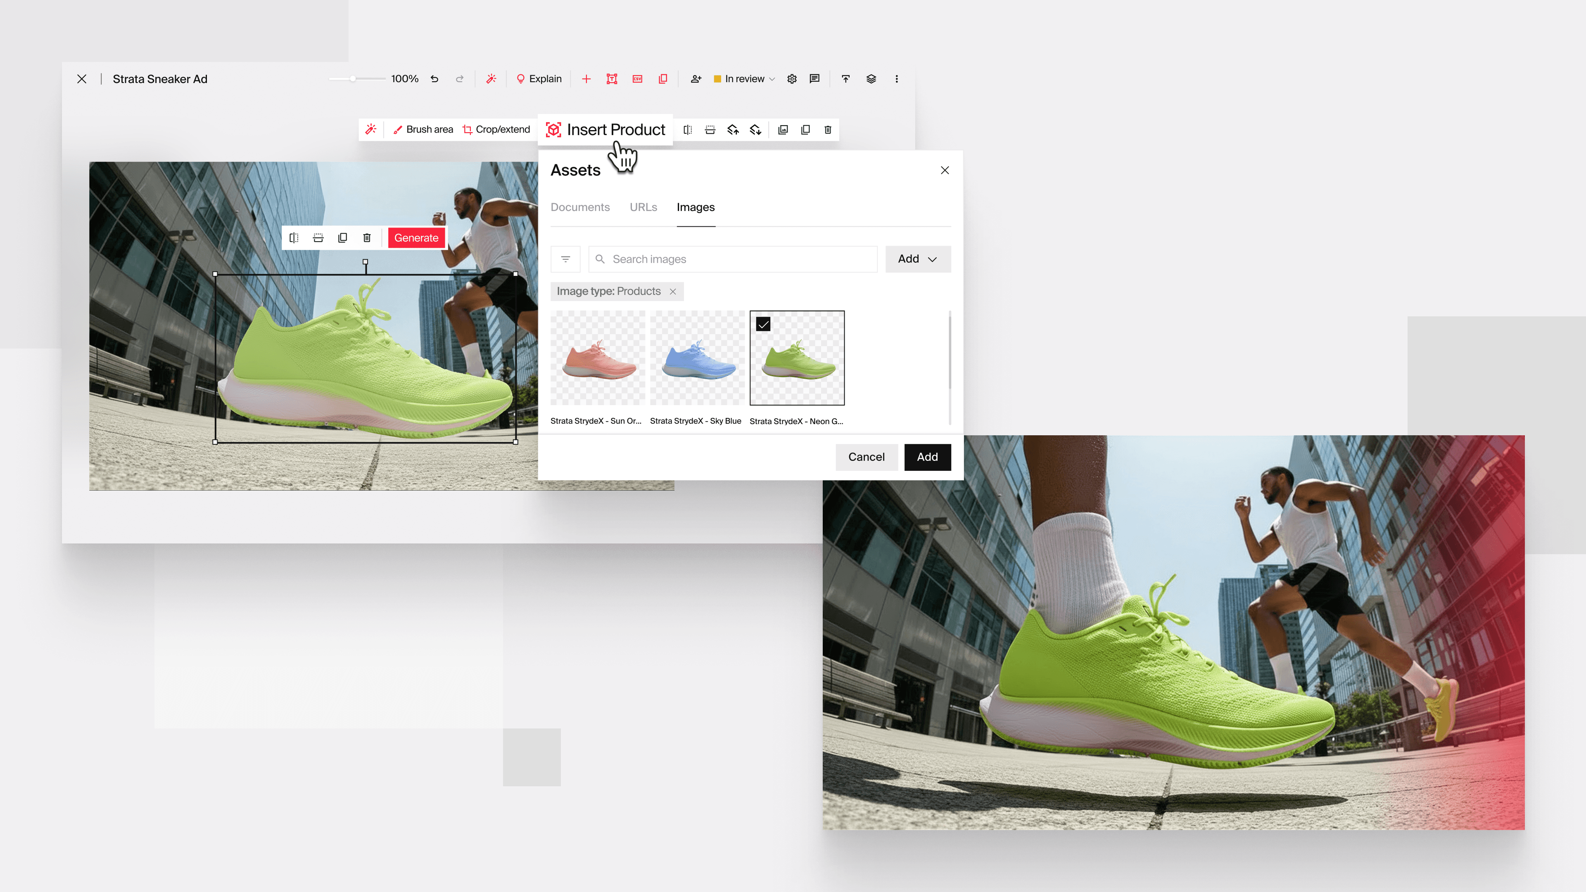1586x892 pixels.
Task: Switch to the Documents tab
Action: (x=580, y=207)
